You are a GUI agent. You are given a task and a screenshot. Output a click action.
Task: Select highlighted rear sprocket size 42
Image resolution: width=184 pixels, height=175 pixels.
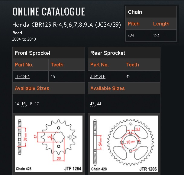coord(92,104)
